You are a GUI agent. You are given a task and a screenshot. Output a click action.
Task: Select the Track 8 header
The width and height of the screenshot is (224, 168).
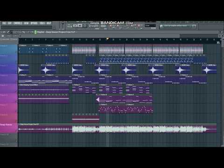click(9, 118)
